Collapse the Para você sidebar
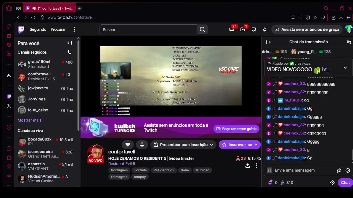The image size is (353, 198). point(69,43)
